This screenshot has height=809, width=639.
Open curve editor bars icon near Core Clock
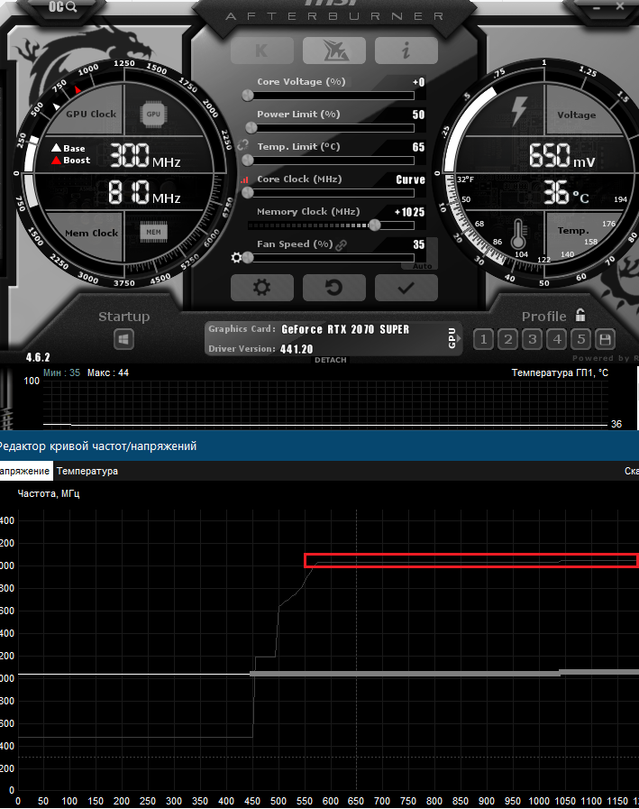click(x=244, y=179)
